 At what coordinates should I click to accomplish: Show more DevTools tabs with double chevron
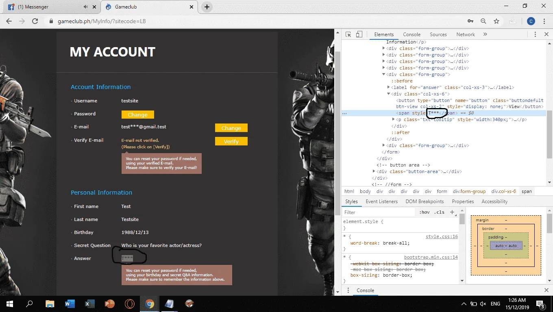click(485, 35)
